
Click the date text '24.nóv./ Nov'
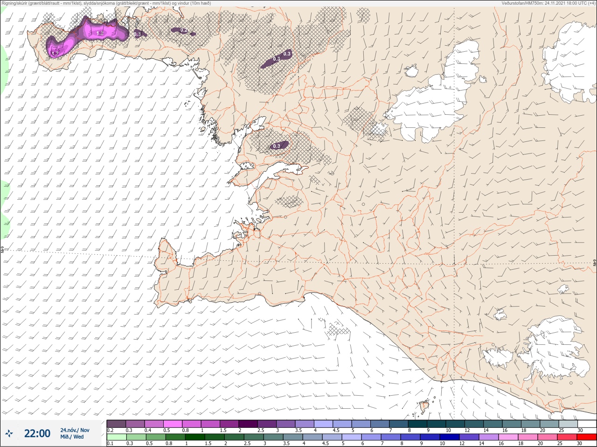[x=75, y=430]
